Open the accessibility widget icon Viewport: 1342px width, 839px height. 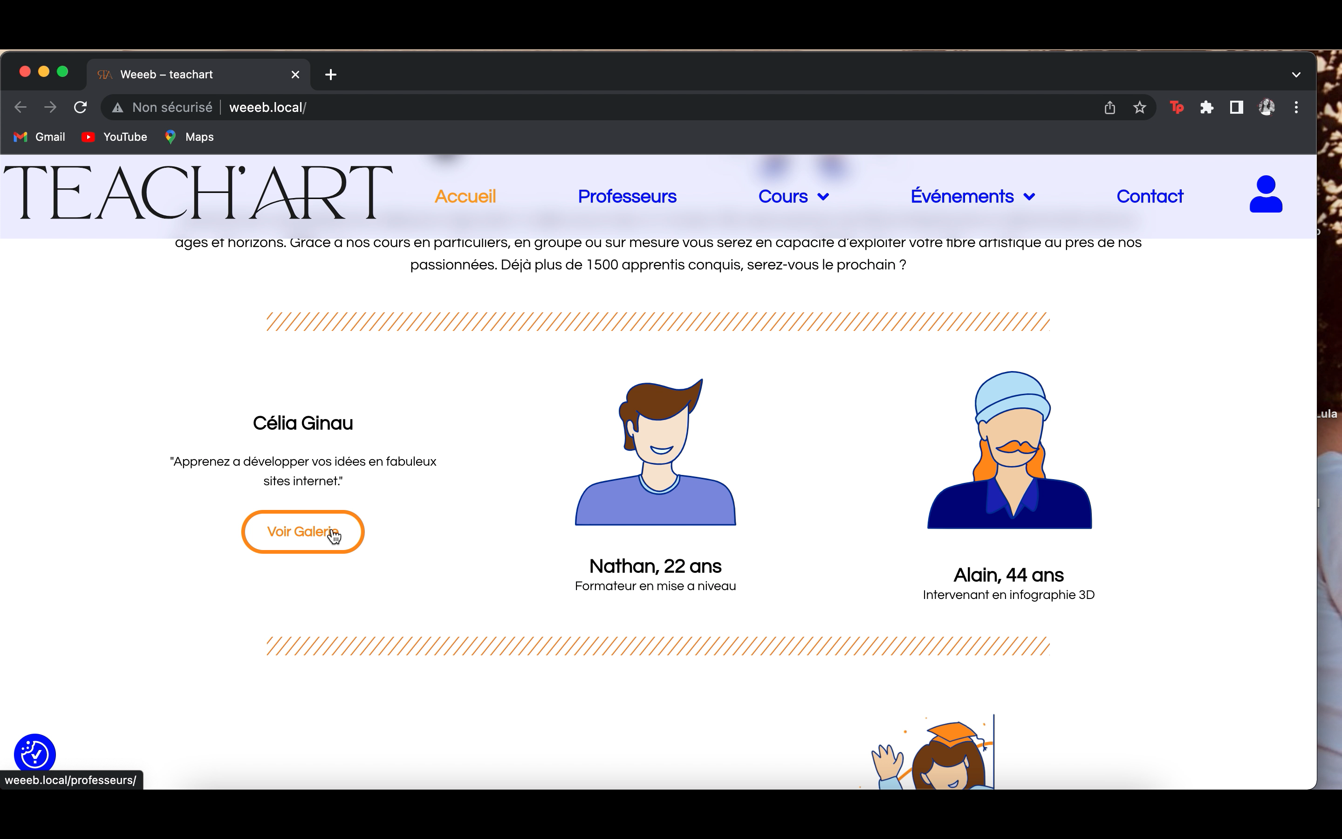point(34,754)
